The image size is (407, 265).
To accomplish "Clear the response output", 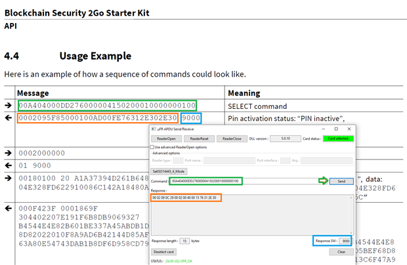I will 341,251.
